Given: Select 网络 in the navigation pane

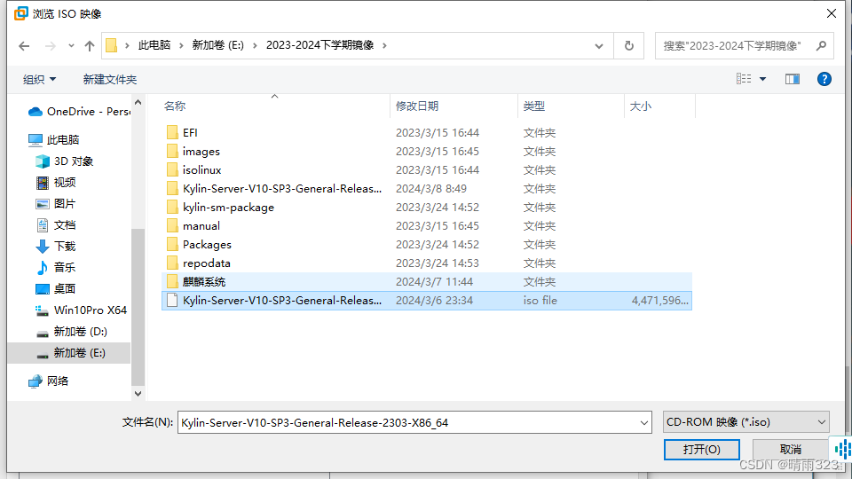Looking at the screenshot, I should (49, 381).
